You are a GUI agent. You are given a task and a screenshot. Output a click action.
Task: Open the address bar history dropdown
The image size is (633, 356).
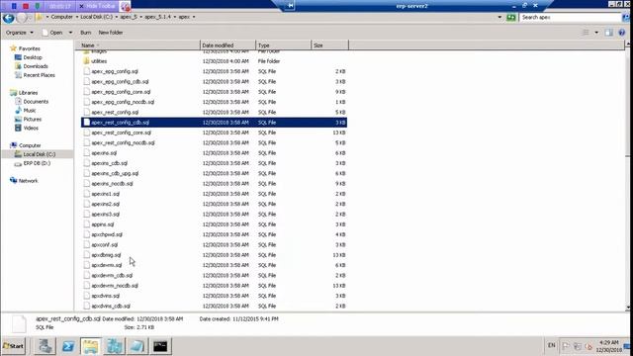[x=499, y=18]
